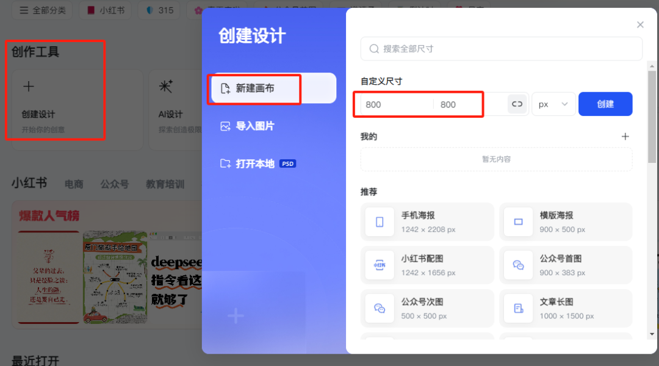Close the 创建设计 dialog

[x=640, y=25]
